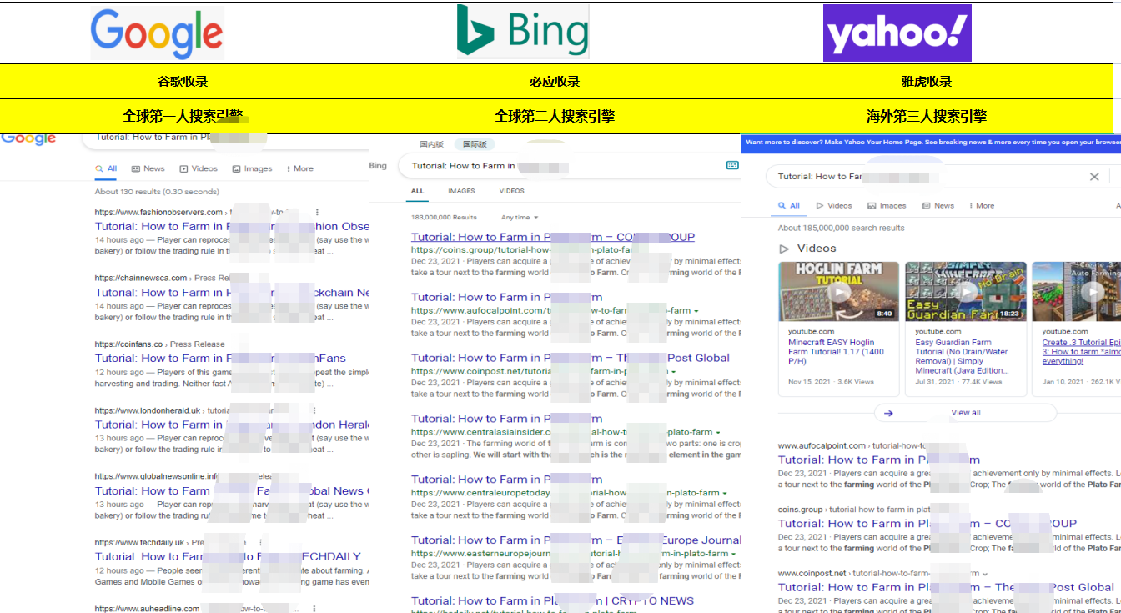Image resolution: width=1121 pixels, height=613 pixels.
Task: Open Yahoo result title under coinpost.net
Action: pyautogui.click(x=946, y=587)
